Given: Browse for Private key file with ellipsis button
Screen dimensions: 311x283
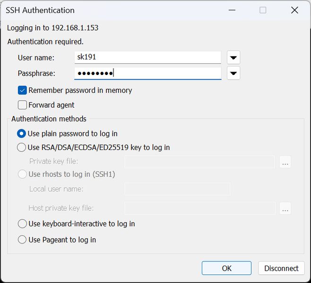Looking at the screenshot, I should tap(285, 162).
